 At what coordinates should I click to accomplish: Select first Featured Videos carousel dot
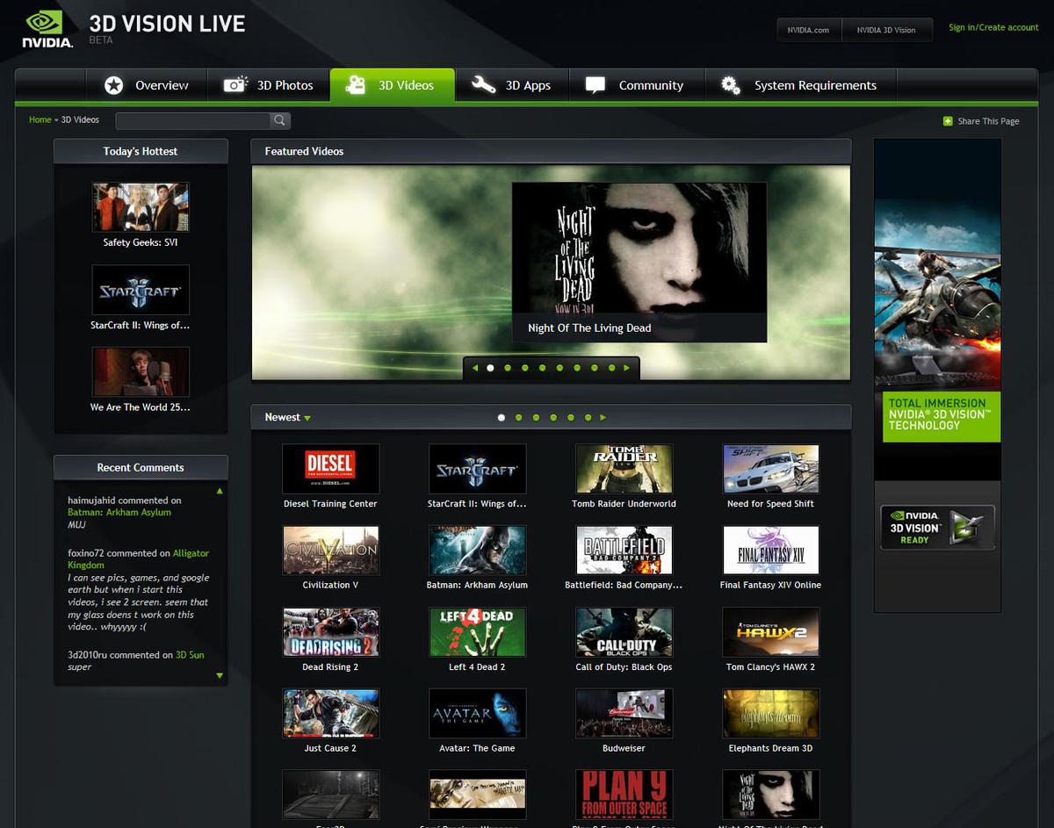tap(490, 368)
